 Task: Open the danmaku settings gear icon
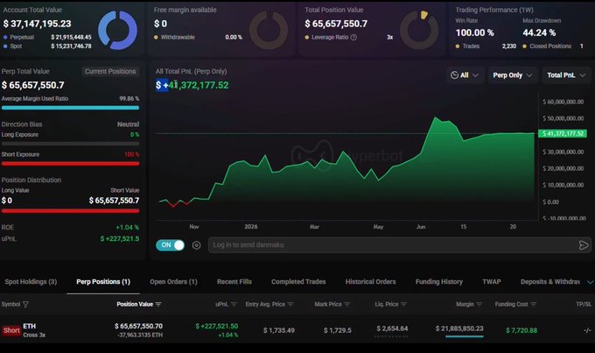pyautogui.click(x=196, y=245)
